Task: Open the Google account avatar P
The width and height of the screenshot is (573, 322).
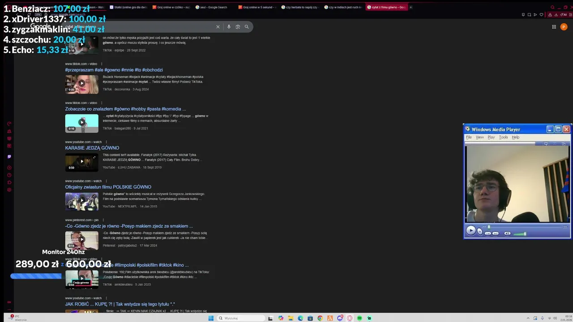Action: tap(564, 27)
